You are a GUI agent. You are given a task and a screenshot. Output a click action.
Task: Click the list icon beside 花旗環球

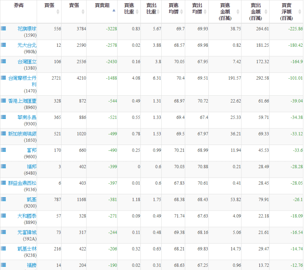coord(3,28)
